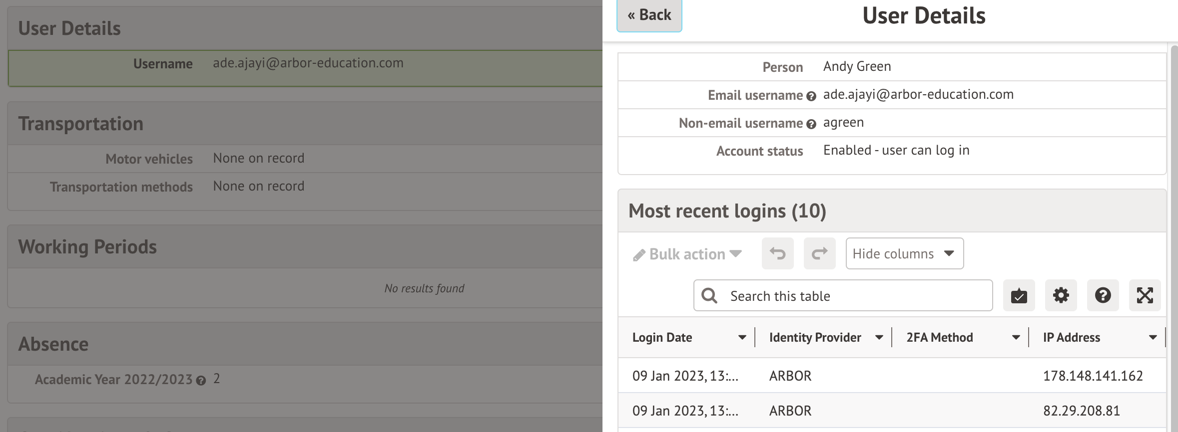Open IP Address column dropdown arrow

click(1153, 338)
